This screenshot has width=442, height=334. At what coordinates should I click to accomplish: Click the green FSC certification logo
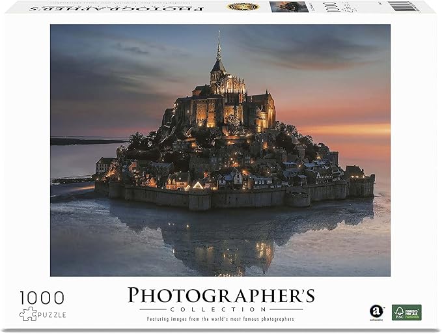pos(406,313)
